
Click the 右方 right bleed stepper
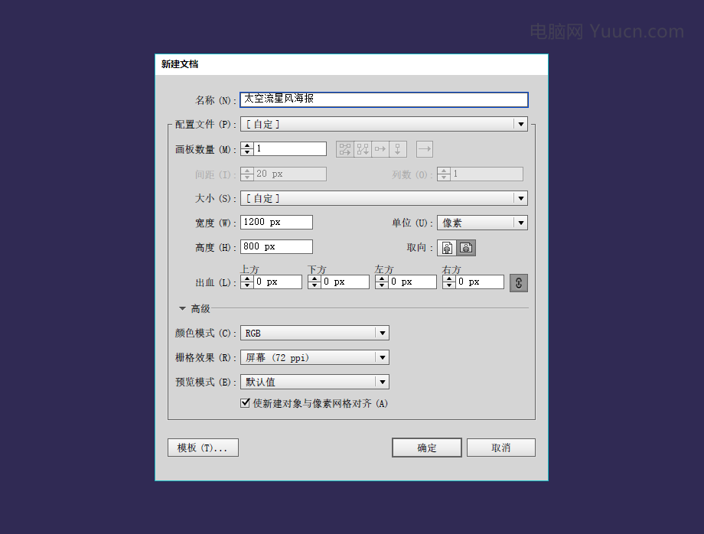(x=449, y=282)
